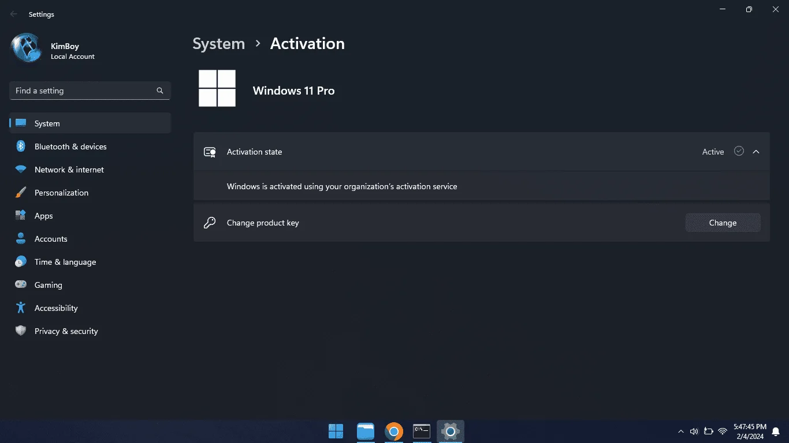Click the Active status text
789x443 pixels.
click(713, 152)
